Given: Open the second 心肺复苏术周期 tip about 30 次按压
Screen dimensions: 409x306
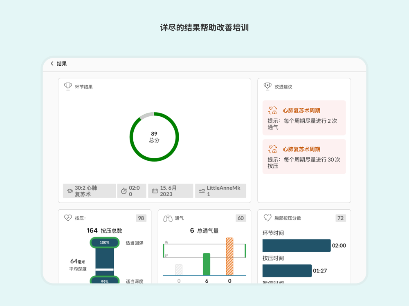Looking at the screenshot, I should point(304,157).
